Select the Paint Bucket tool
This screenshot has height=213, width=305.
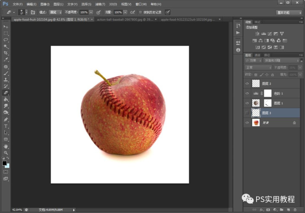tap(6, 100)
